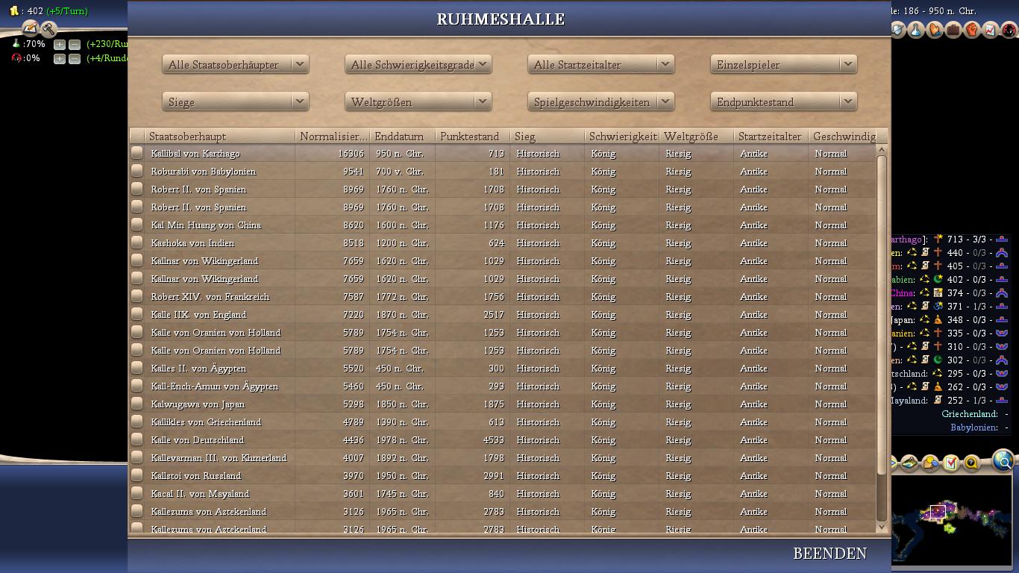Open the Alle Schwierigkeitsgrade dropdown

(x=418, y=65)
